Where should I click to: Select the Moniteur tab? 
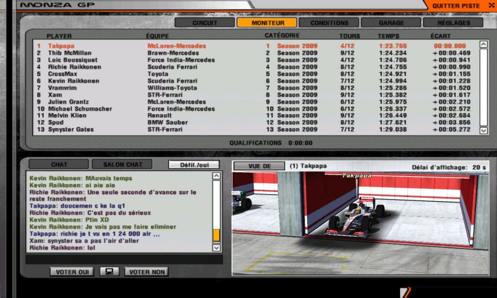coord(267,23)
